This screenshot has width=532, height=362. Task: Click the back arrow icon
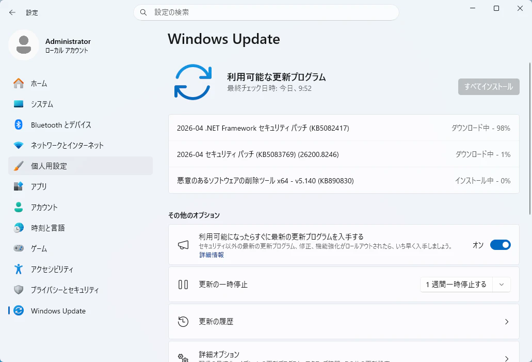[12, 12]
